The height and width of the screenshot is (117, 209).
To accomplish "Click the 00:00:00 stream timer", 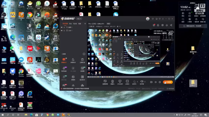I will coord(171,89).
